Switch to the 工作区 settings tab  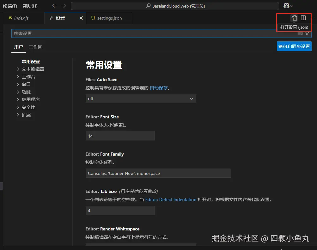pyautogui.click(x=35, y=47)
